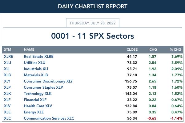Sort by the CLOSE column header
The width and height of the screenshot is (185, 123).
pos(132,49)
